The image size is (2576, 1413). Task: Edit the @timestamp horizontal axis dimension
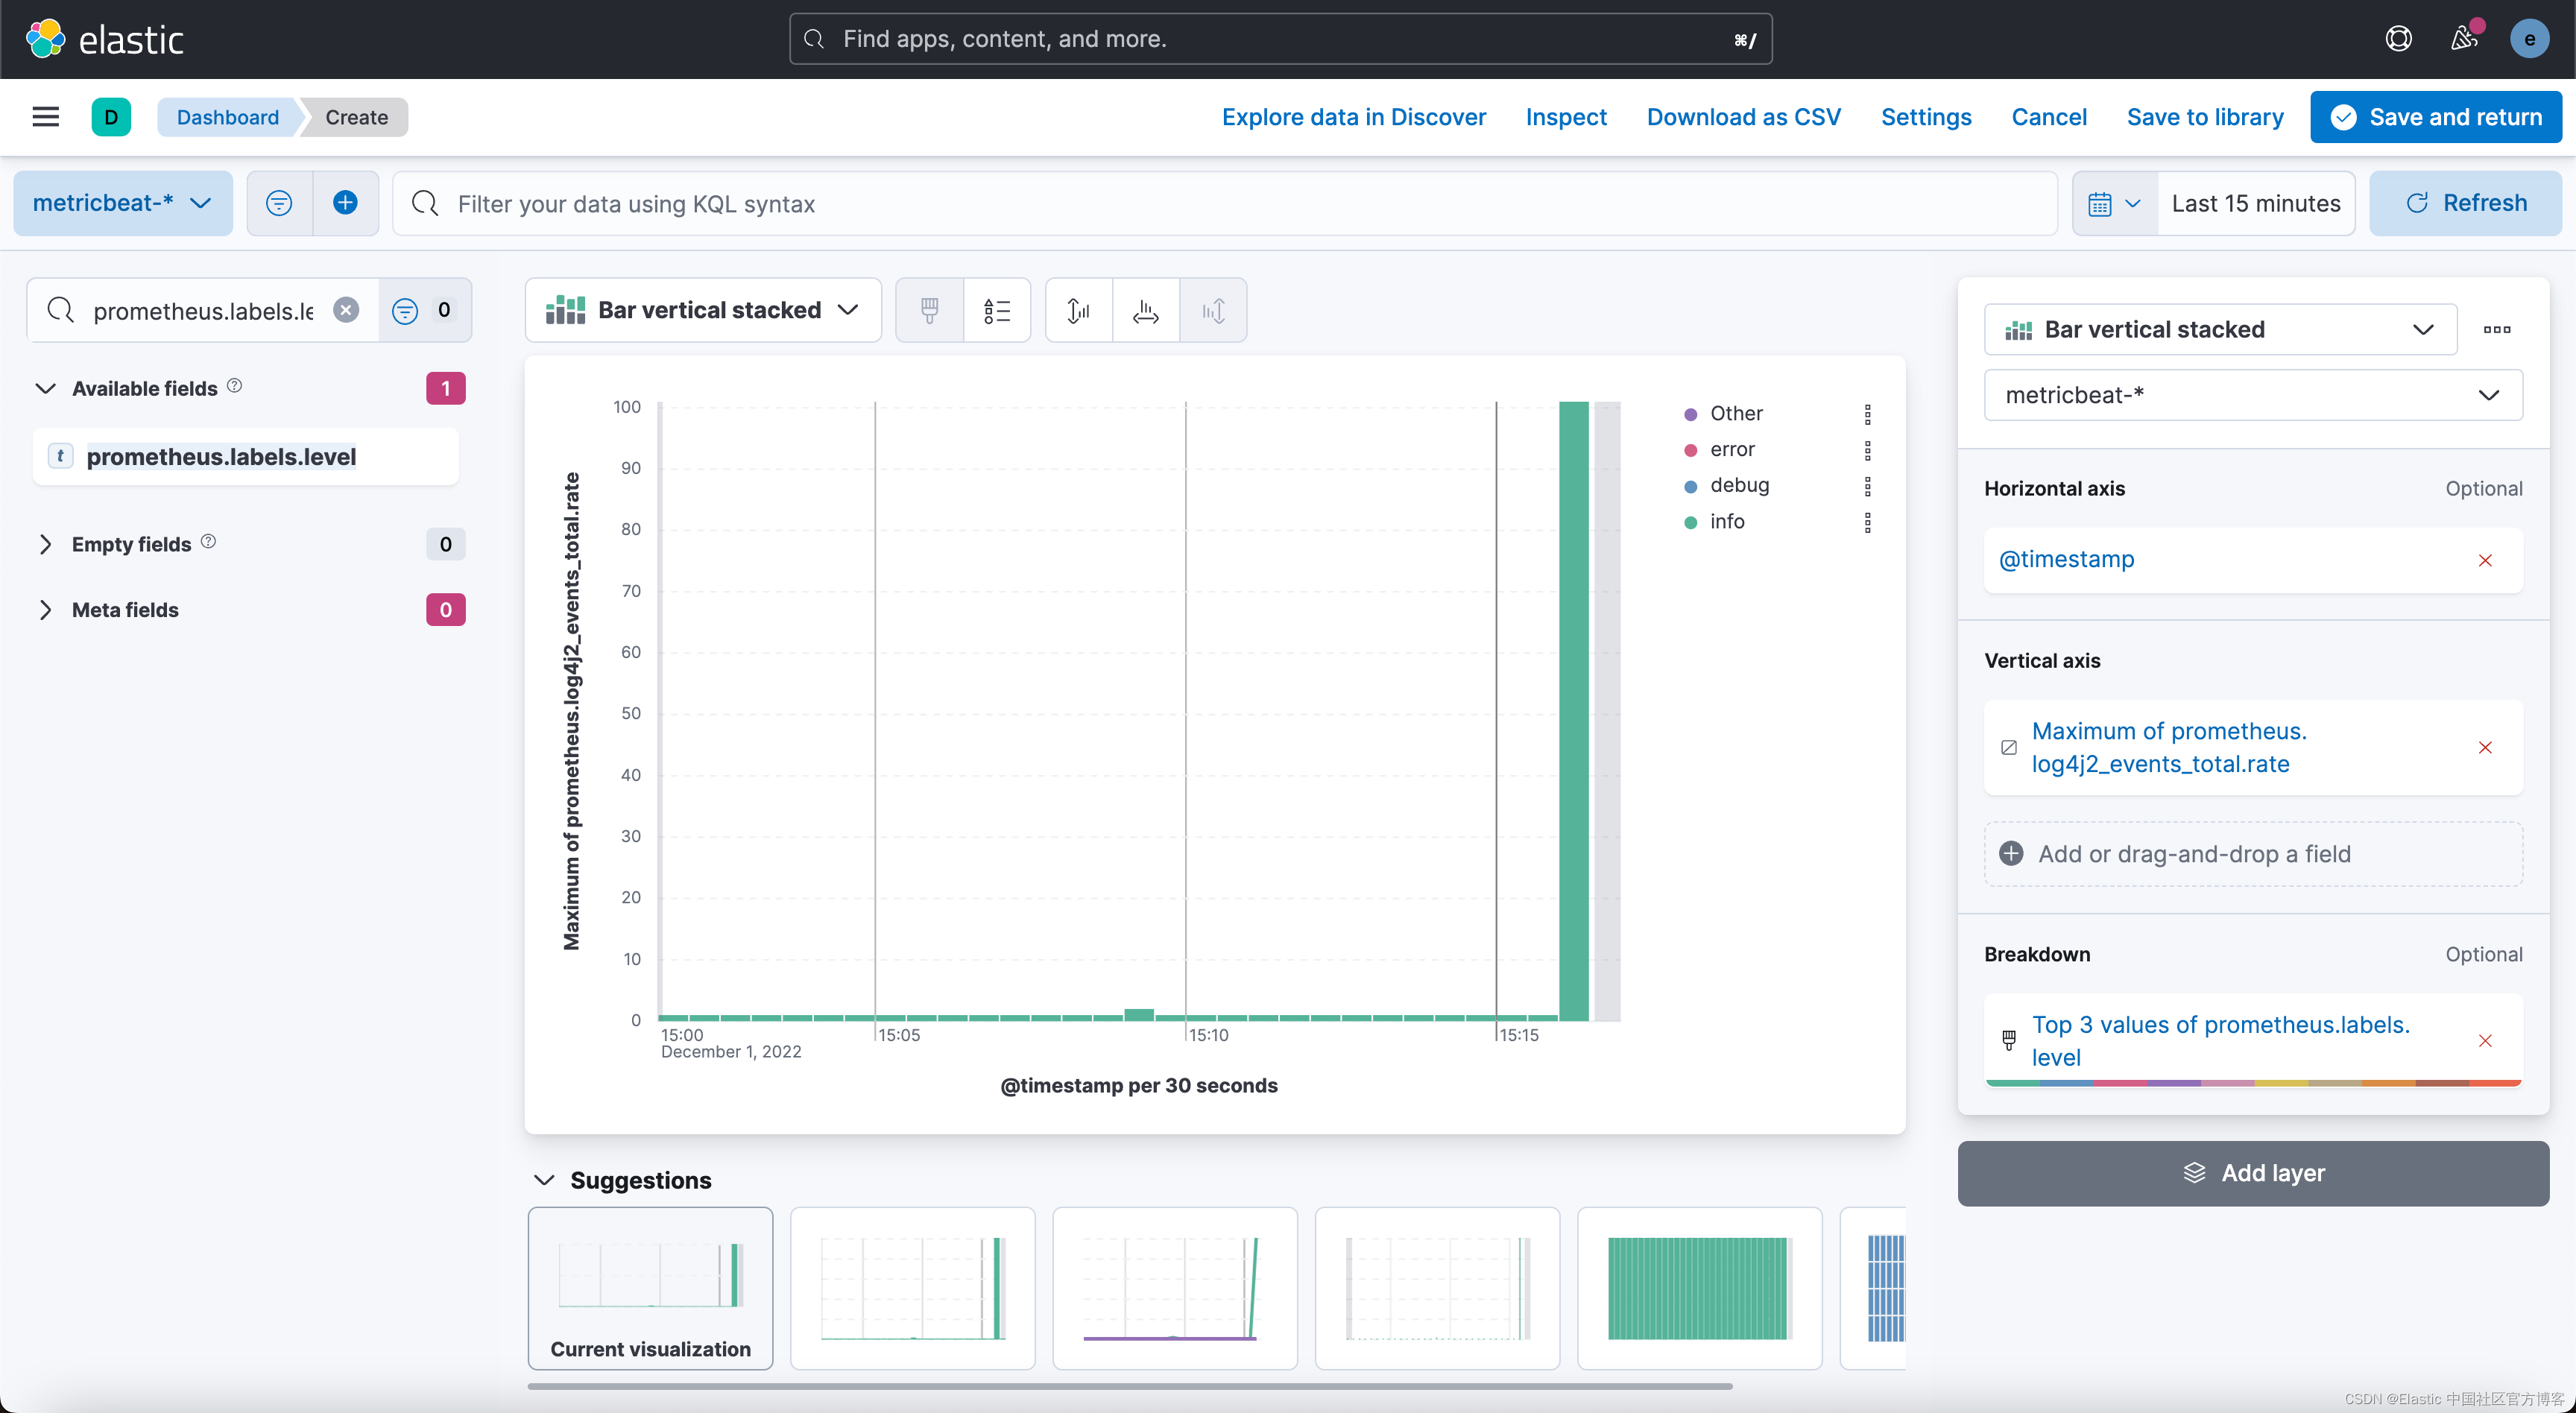pos(2066,560)
